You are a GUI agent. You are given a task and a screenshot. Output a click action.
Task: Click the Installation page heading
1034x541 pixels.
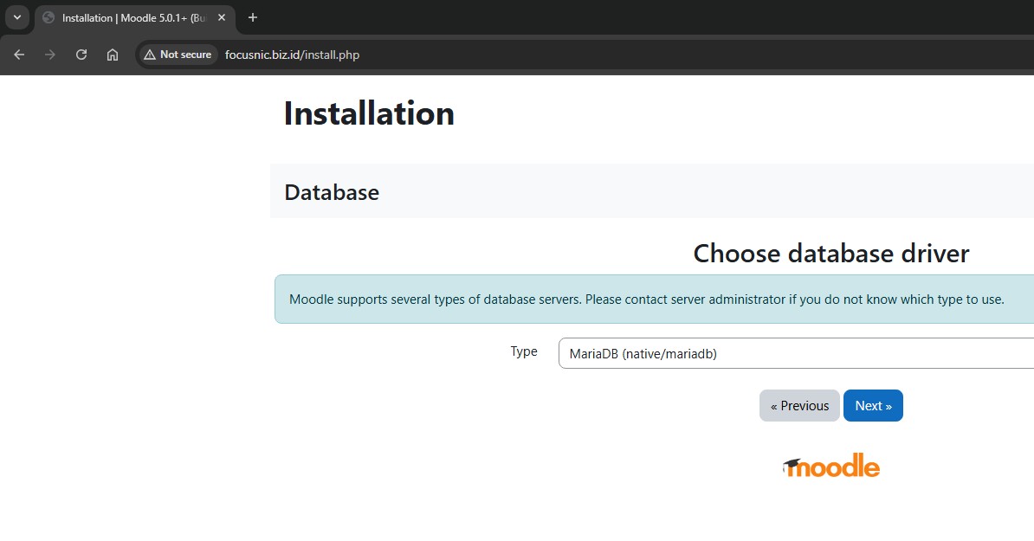tap(369, 113)
